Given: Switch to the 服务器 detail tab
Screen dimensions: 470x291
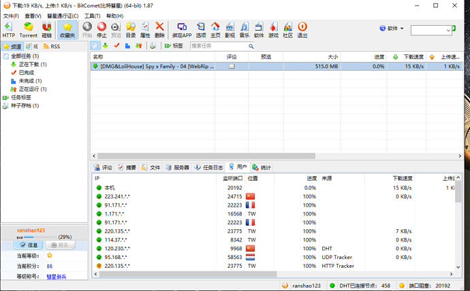Looking at the screenshot, I should point(178,167).
